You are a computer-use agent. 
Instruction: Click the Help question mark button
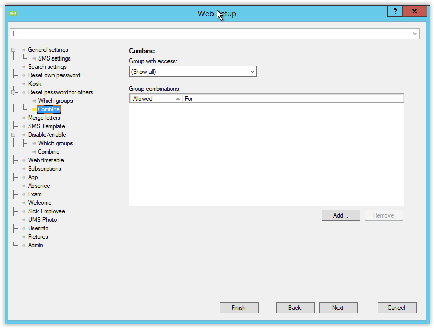click(x=395, y=11)
